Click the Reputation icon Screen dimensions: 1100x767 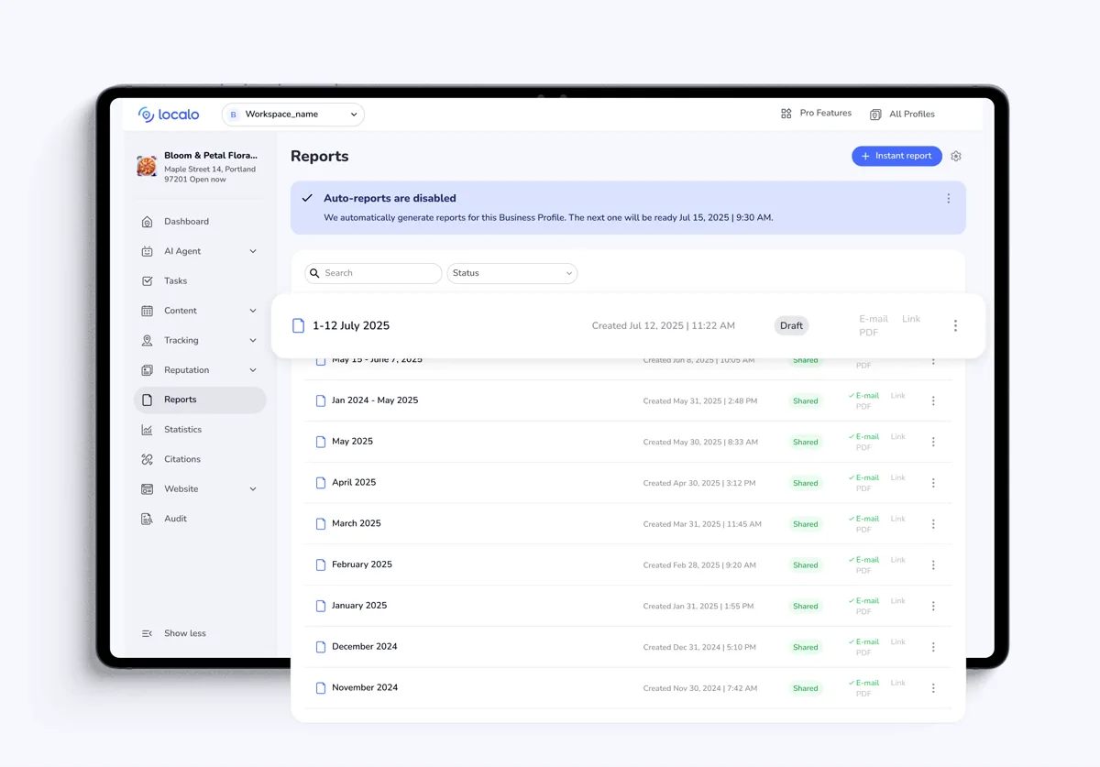tap(147, 370)
